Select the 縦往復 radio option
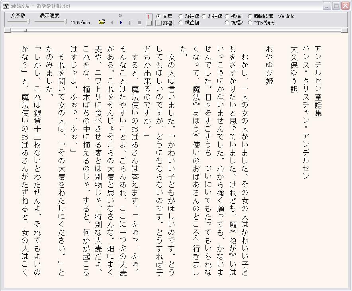The image size is (352, 291). pos(189,16)
